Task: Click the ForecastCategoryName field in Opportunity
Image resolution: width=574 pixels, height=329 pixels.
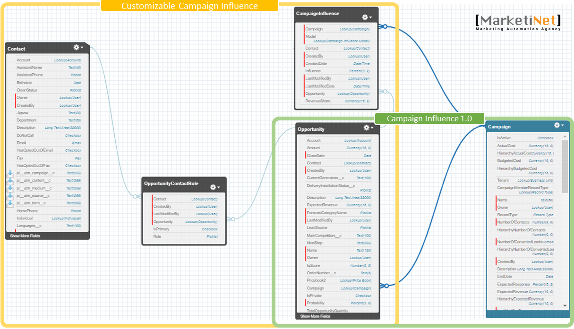Action: pyautogui.click(x=339, y=213)
